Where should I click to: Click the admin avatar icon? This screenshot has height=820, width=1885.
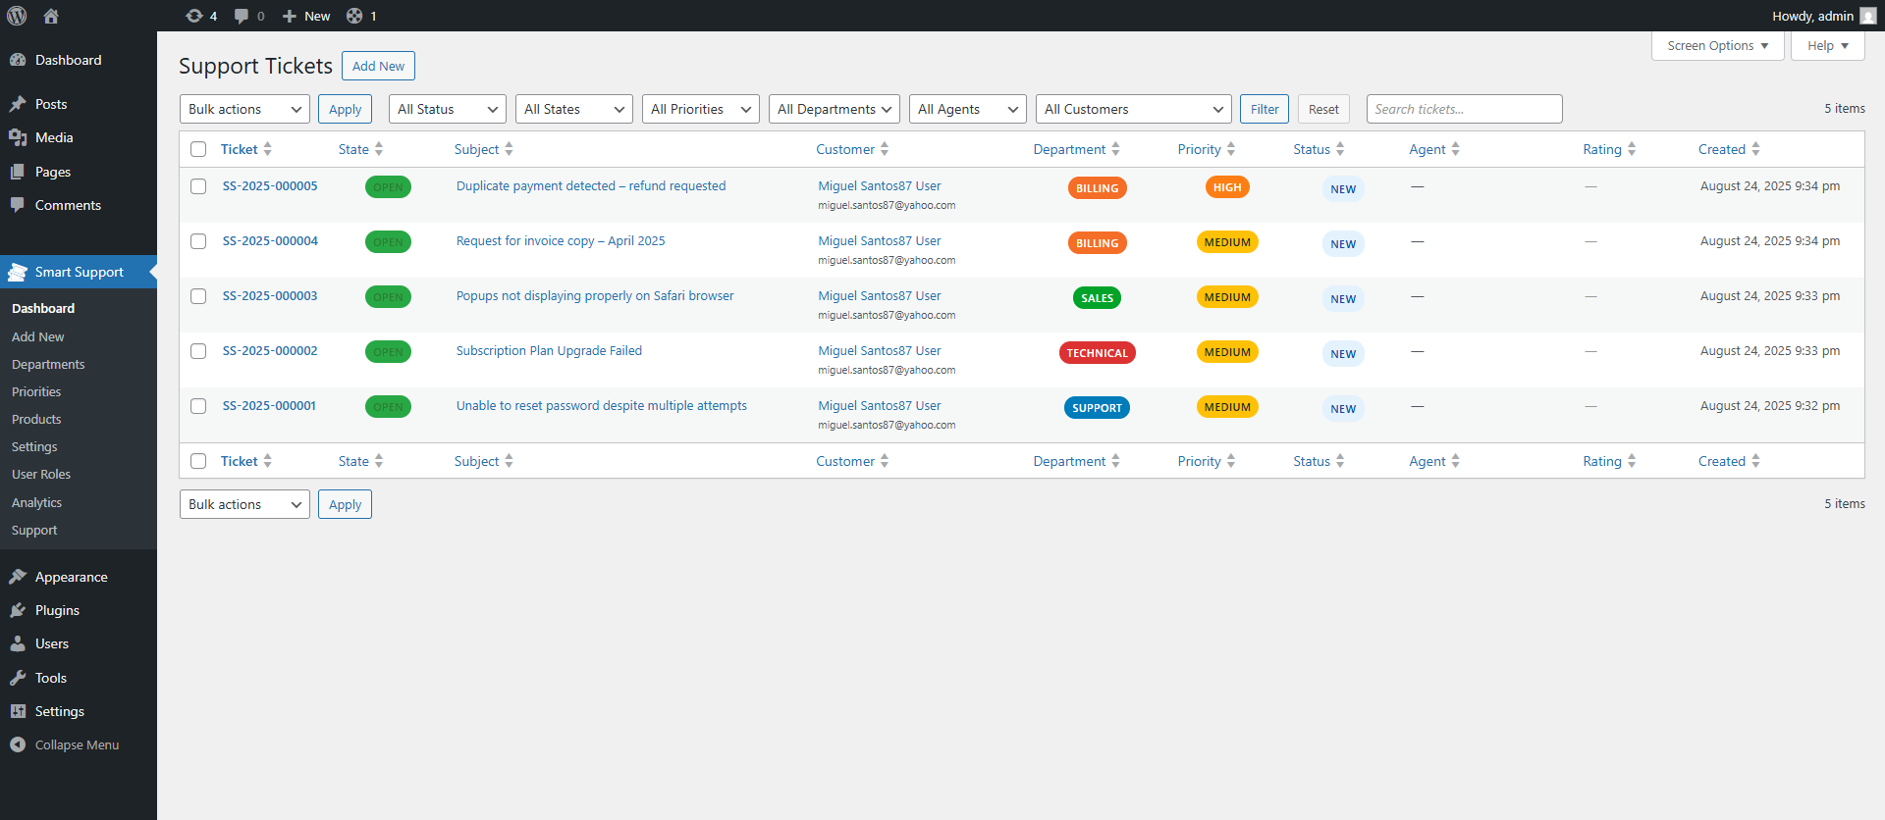point(1867,16)
